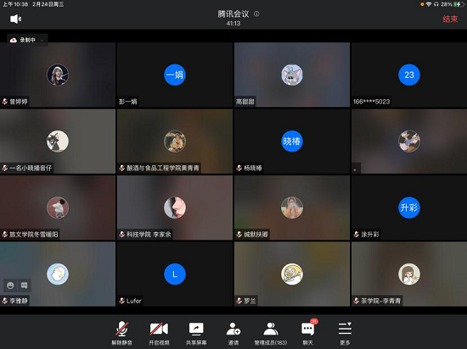
Task: Expand the 录制中 recording dropdown arrow
Action: tap(42, 40)
